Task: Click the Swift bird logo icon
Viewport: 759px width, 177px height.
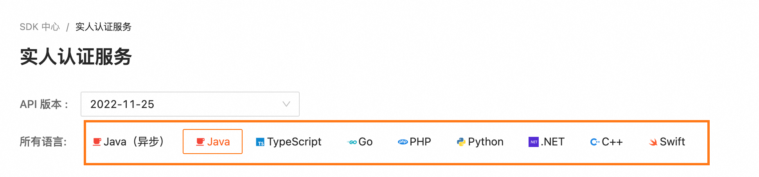Action: (x=653, y=142)
